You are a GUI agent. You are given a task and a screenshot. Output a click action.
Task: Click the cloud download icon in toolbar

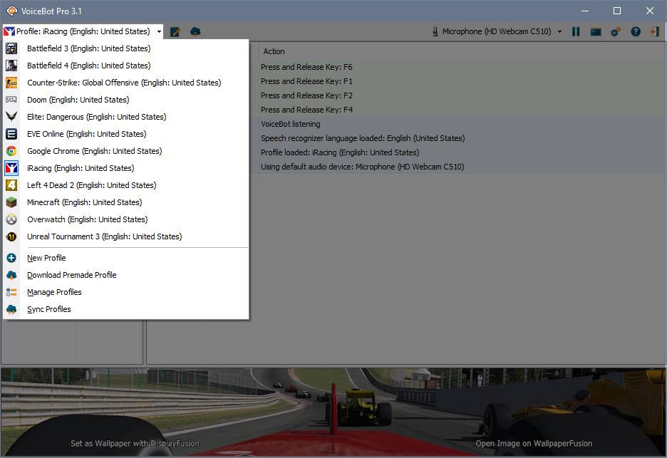(x=195, y=31)
